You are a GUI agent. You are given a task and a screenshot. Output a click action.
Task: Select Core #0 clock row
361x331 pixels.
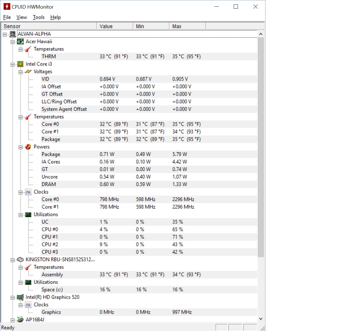[149, 199]
